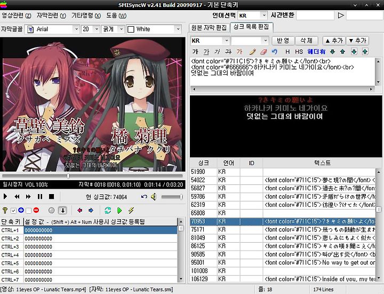The width and height of the screenshot is (384, 294).
Task: Click the red left arrow icon
Action: 79,210
